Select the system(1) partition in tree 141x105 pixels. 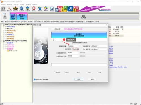pos(10,45)
